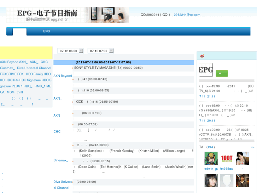
Task: Open the AXN Beyond channel link in schedule
Action: point(63,76)
